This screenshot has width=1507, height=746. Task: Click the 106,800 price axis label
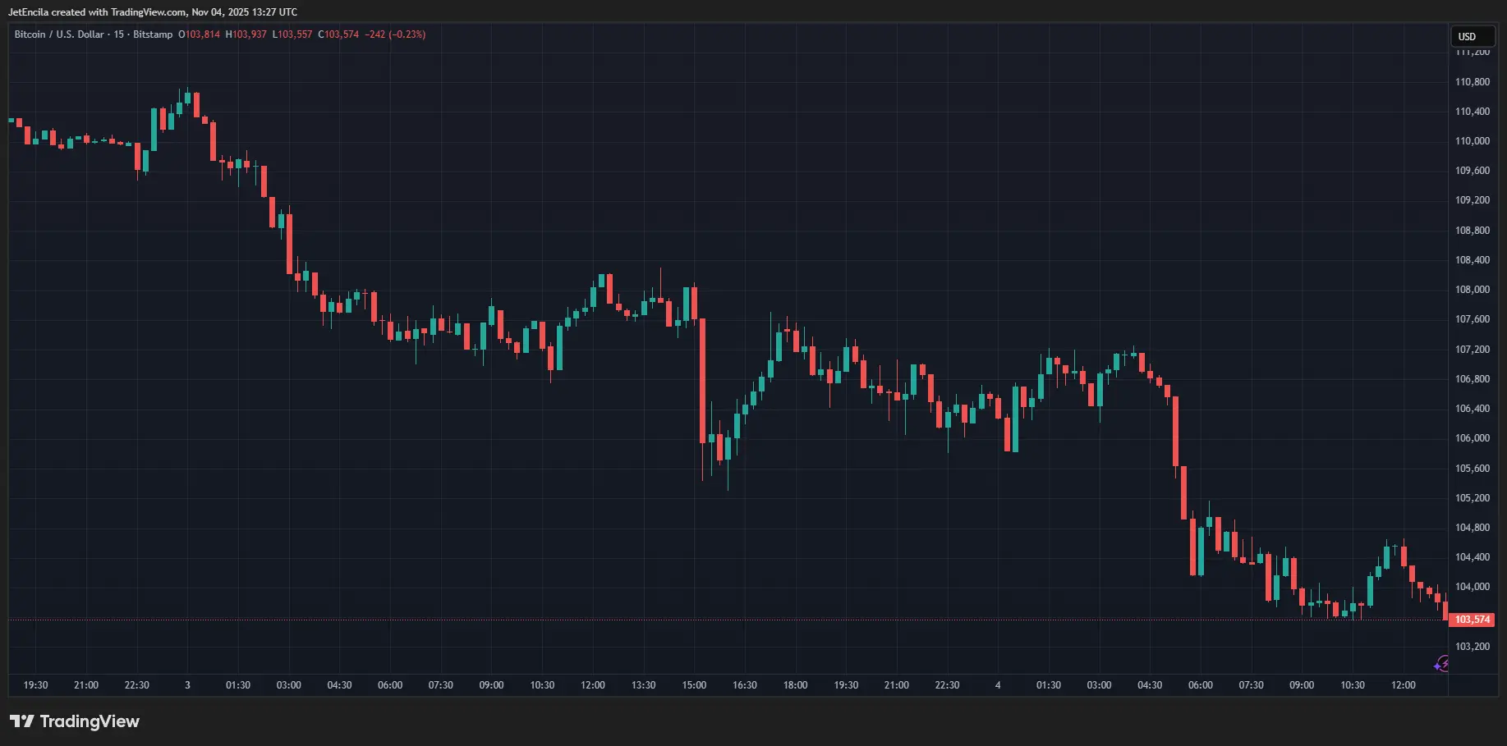[x=1473, y=379]
